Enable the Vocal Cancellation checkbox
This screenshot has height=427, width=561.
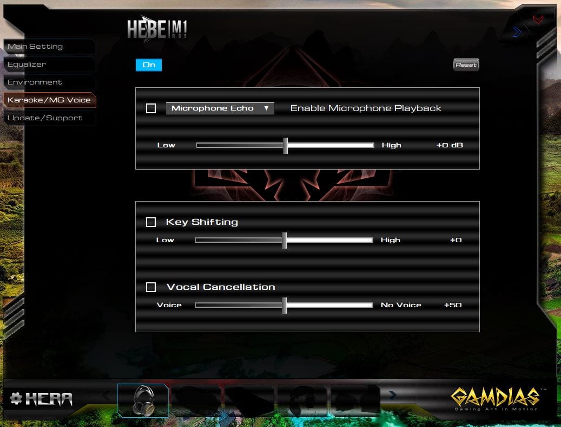point(151,287)
